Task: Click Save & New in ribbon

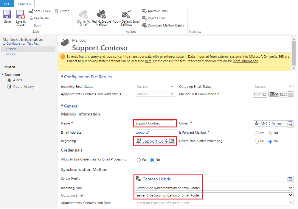Action: (40, 11)
